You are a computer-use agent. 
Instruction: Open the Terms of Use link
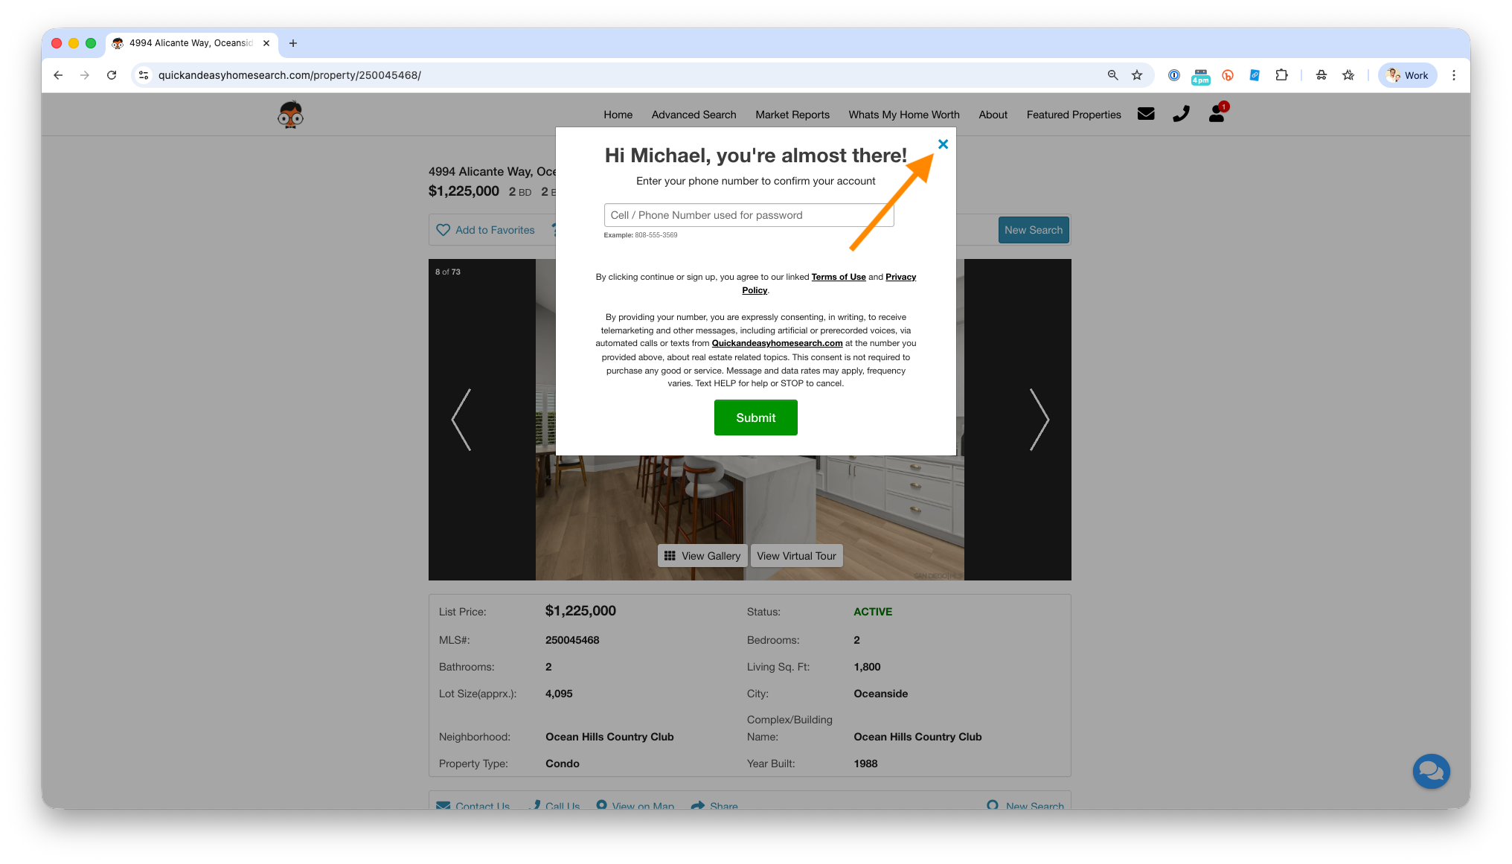tap(838, 277)
